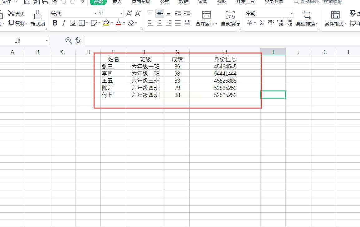Image resolution: width=360 pixels, height=227 pixels.
Task: Redo the last undone action
Action: tap(73, 2)
